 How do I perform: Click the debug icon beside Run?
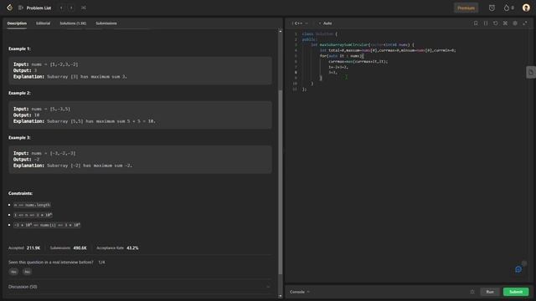472,292
